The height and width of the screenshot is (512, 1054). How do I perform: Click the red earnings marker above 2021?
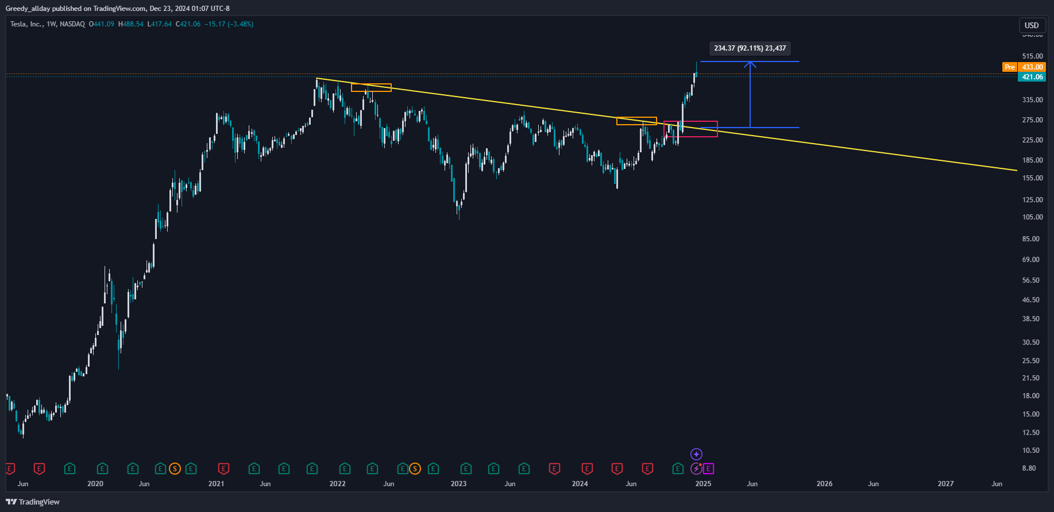[x=223, y=469]
